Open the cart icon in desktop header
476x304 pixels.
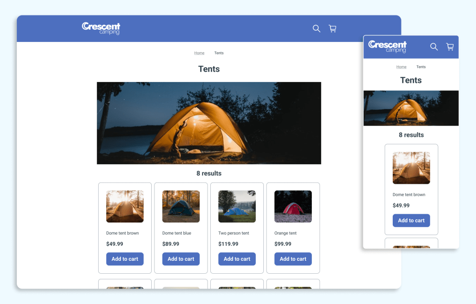point(332,29)
